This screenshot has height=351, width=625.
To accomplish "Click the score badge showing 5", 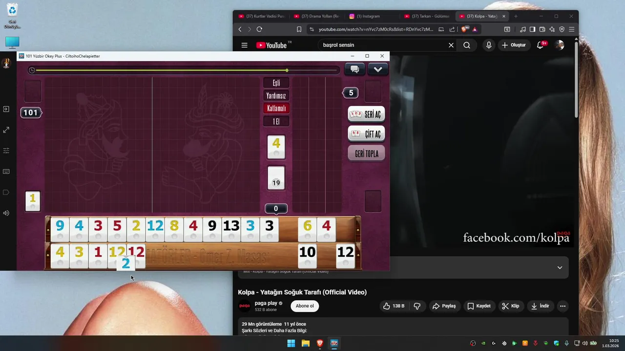I will point(351,93).
